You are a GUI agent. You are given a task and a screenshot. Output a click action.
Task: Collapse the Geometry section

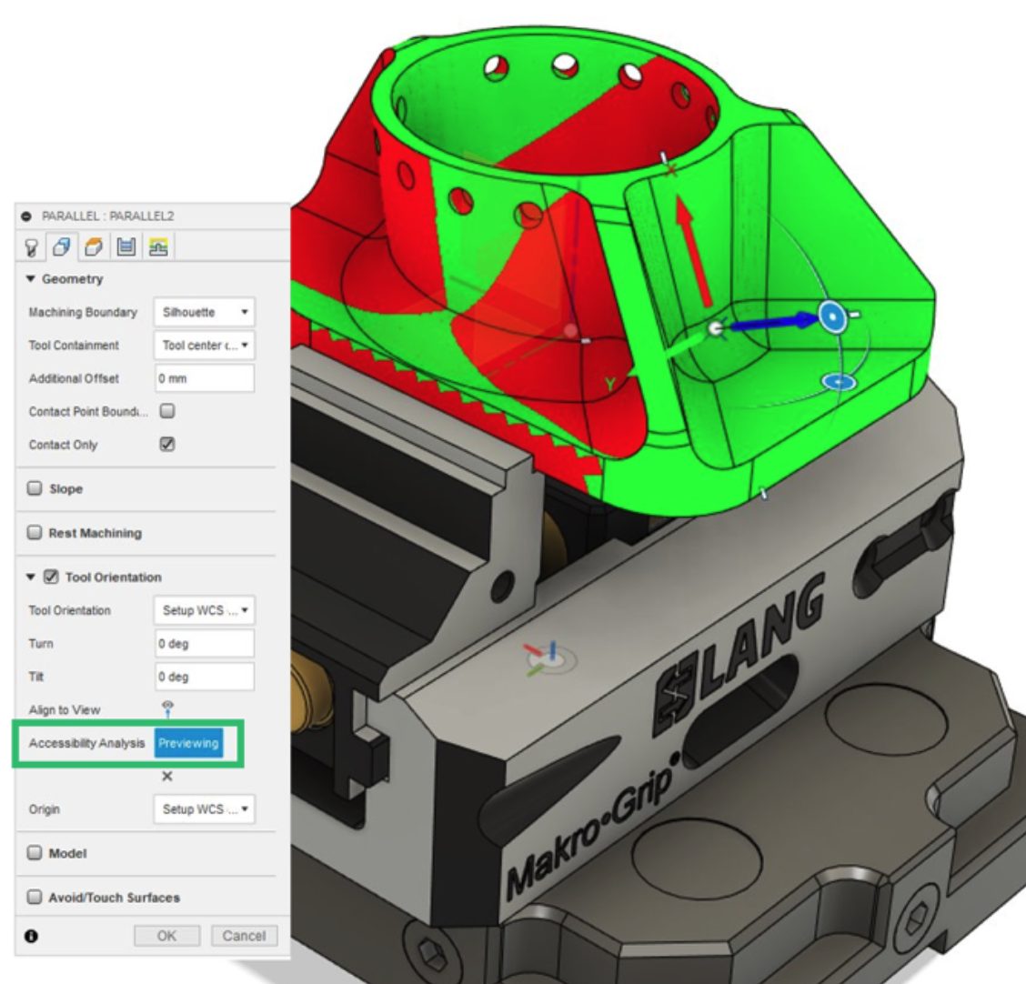30,278
